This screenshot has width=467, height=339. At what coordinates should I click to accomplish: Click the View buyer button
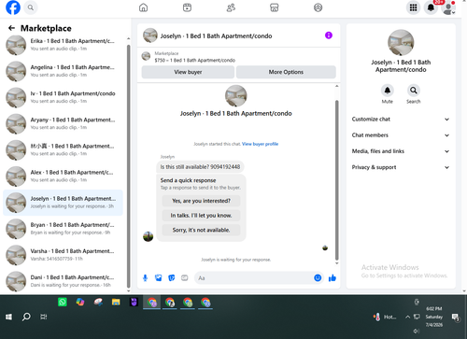pyautogui.click(x=188, y=72)
